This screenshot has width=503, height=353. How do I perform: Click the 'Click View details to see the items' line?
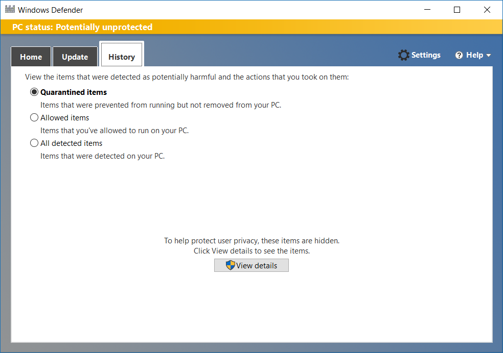252,251
